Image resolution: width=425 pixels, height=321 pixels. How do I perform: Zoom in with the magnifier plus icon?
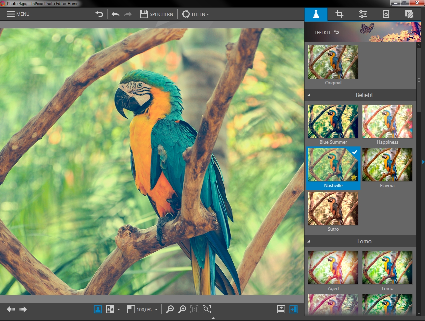point(181,309)
